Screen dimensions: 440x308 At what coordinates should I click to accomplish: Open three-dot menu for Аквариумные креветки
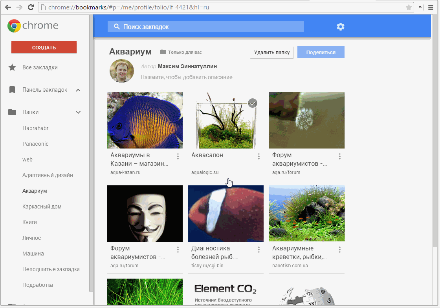[339, 250]
